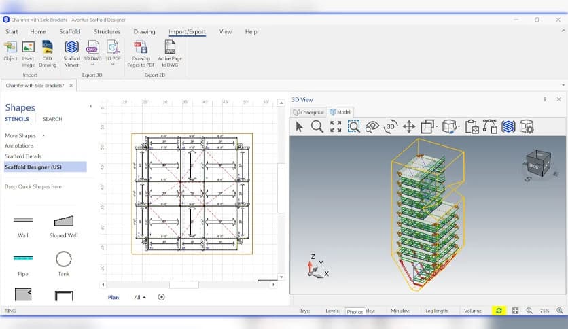Click the fit page icon in status bar

515,311
